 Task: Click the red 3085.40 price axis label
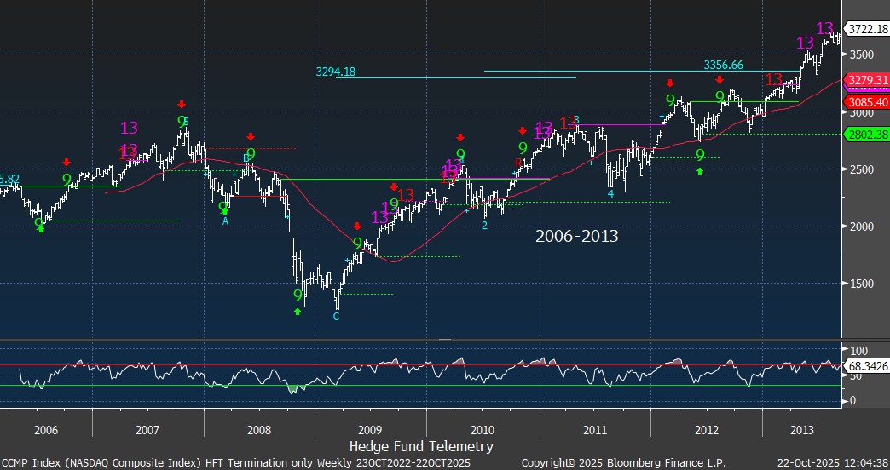tap(866, 102)
